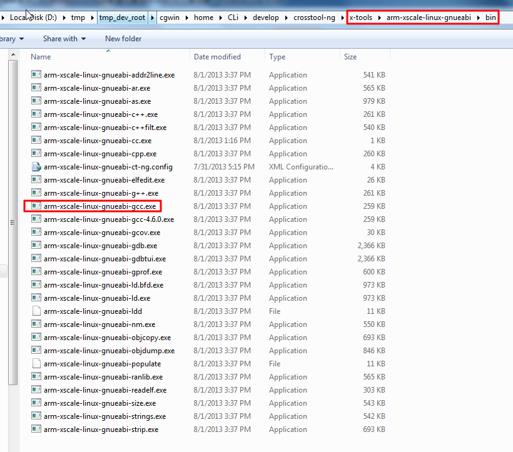Click icon of arm-xscale-linux-gnueabi-addr2line.exe
The image size is (513, 452).
coord(36,74)
